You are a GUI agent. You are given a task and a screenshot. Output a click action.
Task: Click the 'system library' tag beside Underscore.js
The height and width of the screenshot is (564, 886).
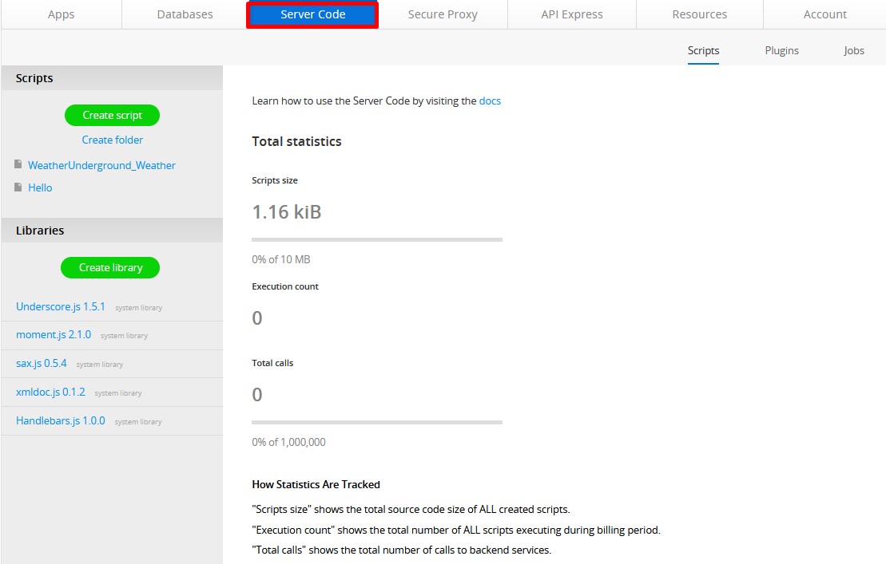pos(138,308)
